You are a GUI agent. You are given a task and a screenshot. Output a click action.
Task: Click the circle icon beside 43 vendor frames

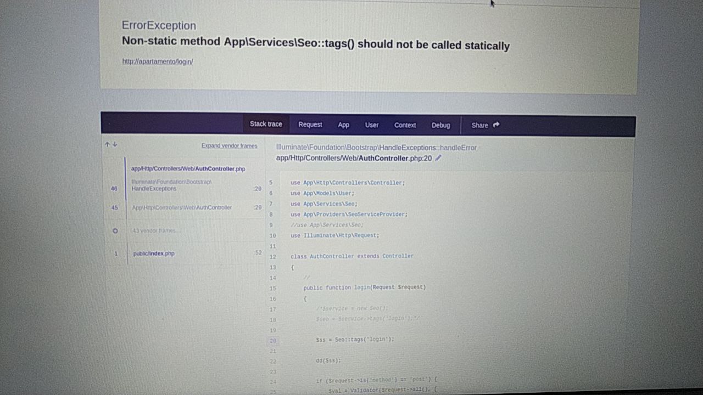pyautogui.click(x=115, y=231)
